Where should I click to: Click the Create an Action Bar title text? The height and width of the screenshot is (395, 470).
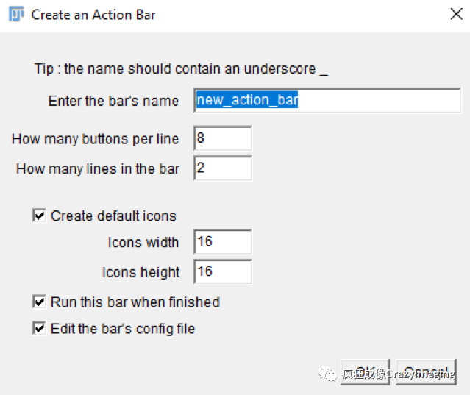pyautogui.click(x=93, y=15)
